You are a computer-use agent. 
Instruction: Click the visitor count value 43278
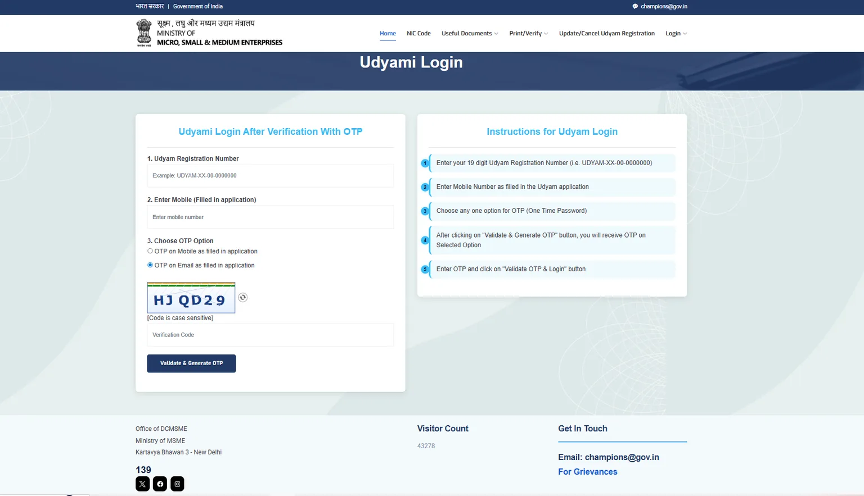[x=426, y=446]
